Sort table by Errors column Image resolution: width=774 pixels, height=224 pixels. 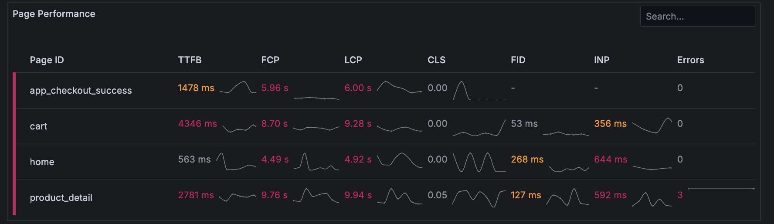[690, 60]
